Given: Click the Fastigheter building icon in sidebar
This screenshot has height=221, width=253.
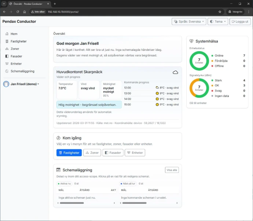Looking at the screenshot, I should [7, 41].
